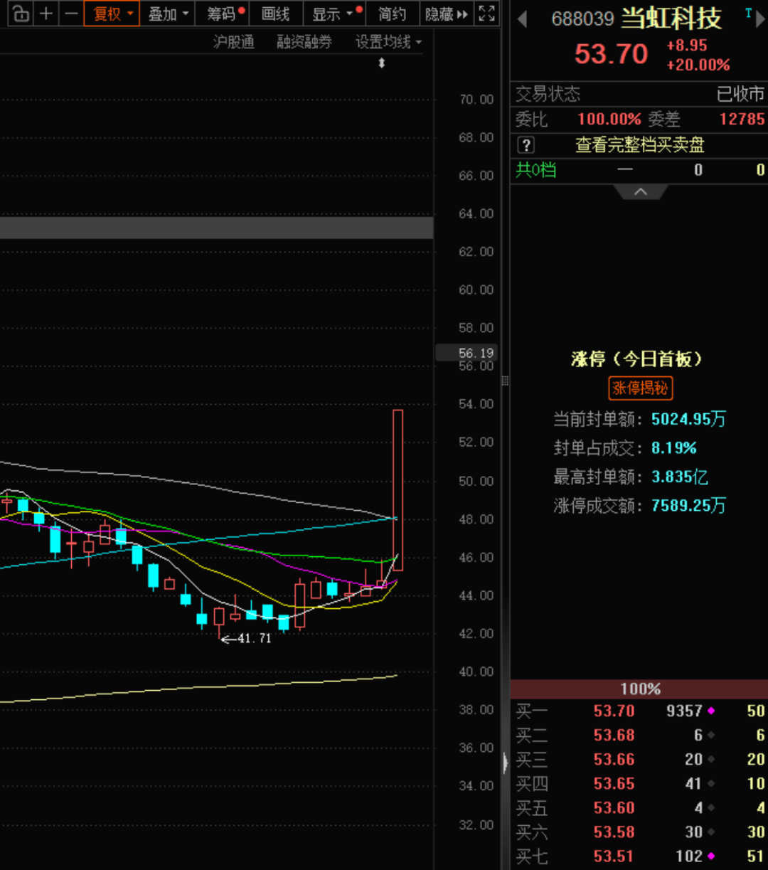Open the 显示 display menu

[333, 14]
